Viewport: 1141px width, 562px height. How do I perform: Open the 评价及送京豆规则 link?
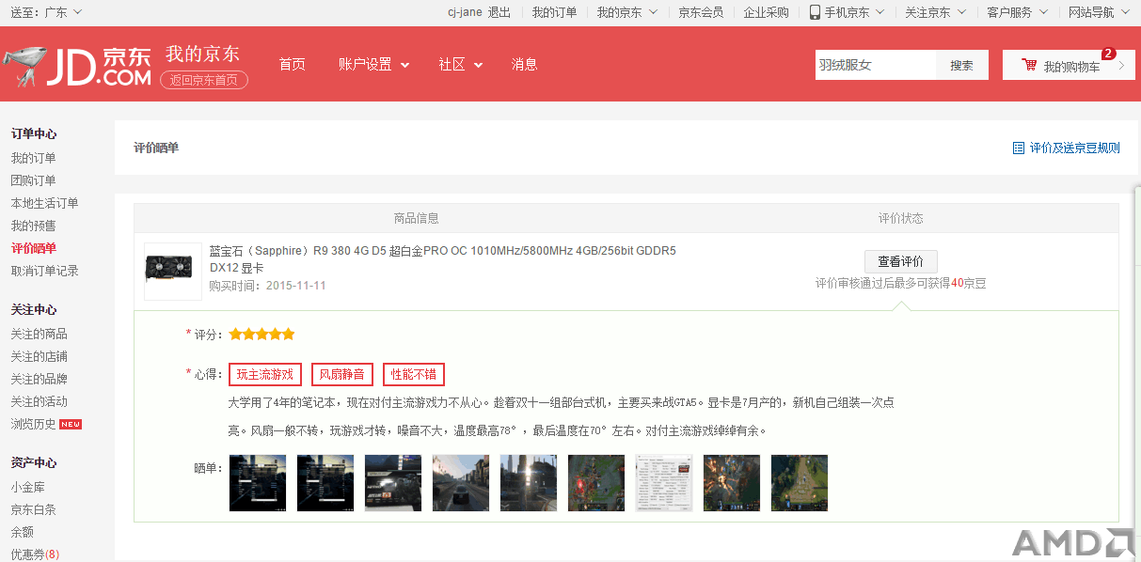tap(1074, 148)
